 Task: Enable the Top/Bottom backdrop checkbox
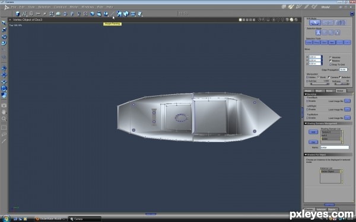tap(307, 118)
